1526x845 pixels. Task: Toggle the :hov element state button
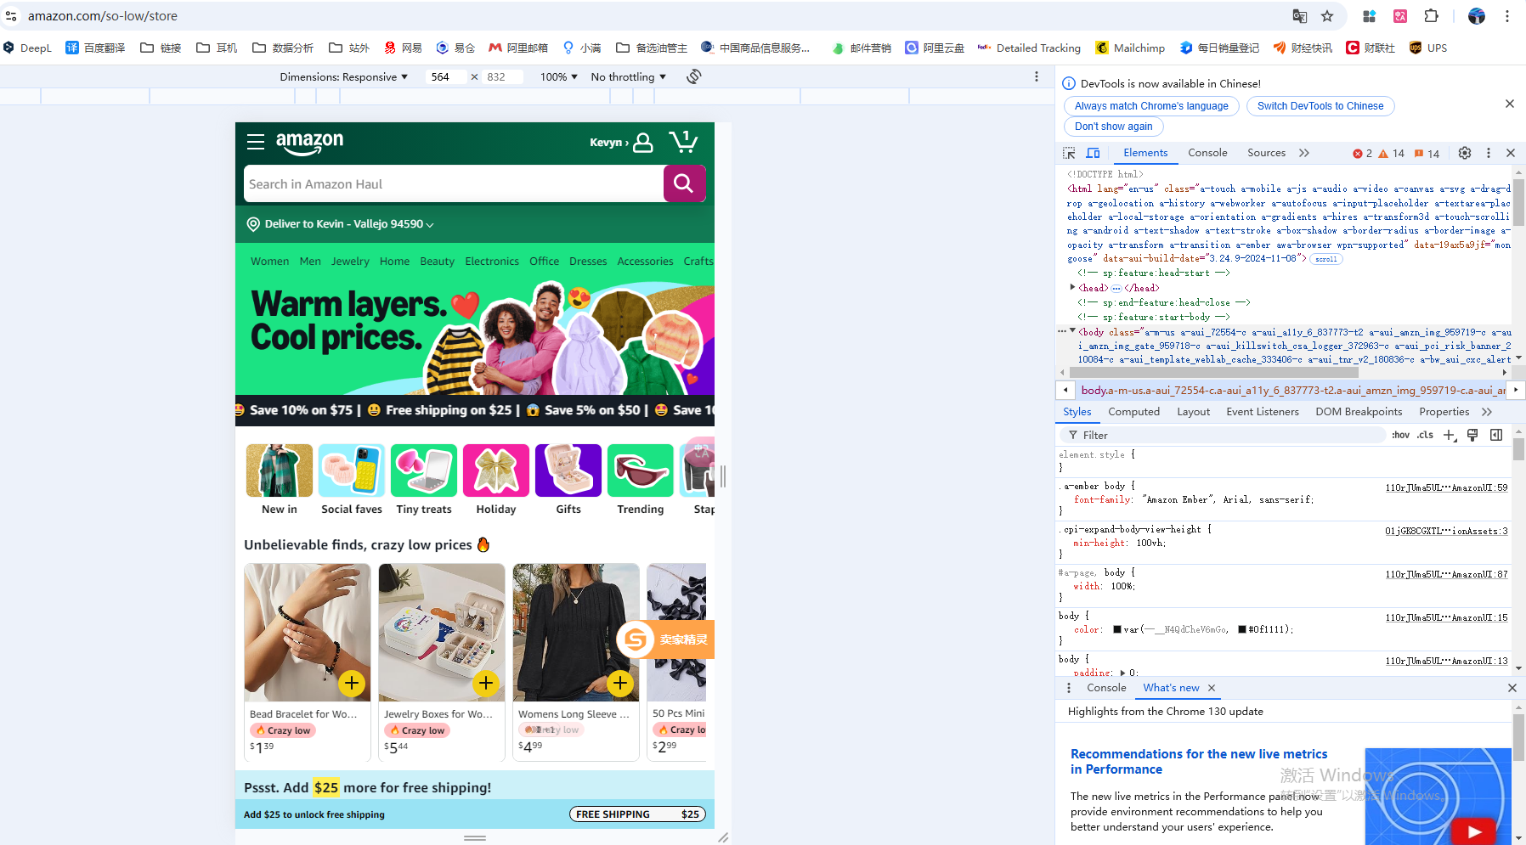[x=1400, y=435]
